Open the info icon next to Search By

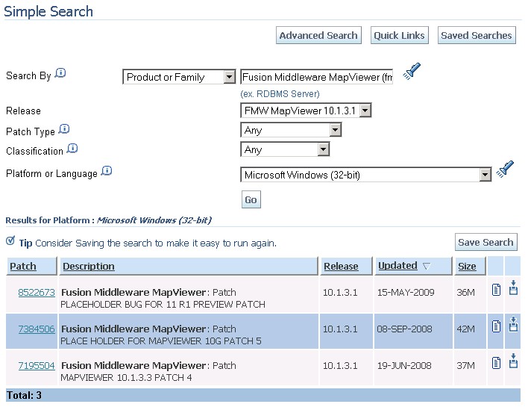coord(61,73)
